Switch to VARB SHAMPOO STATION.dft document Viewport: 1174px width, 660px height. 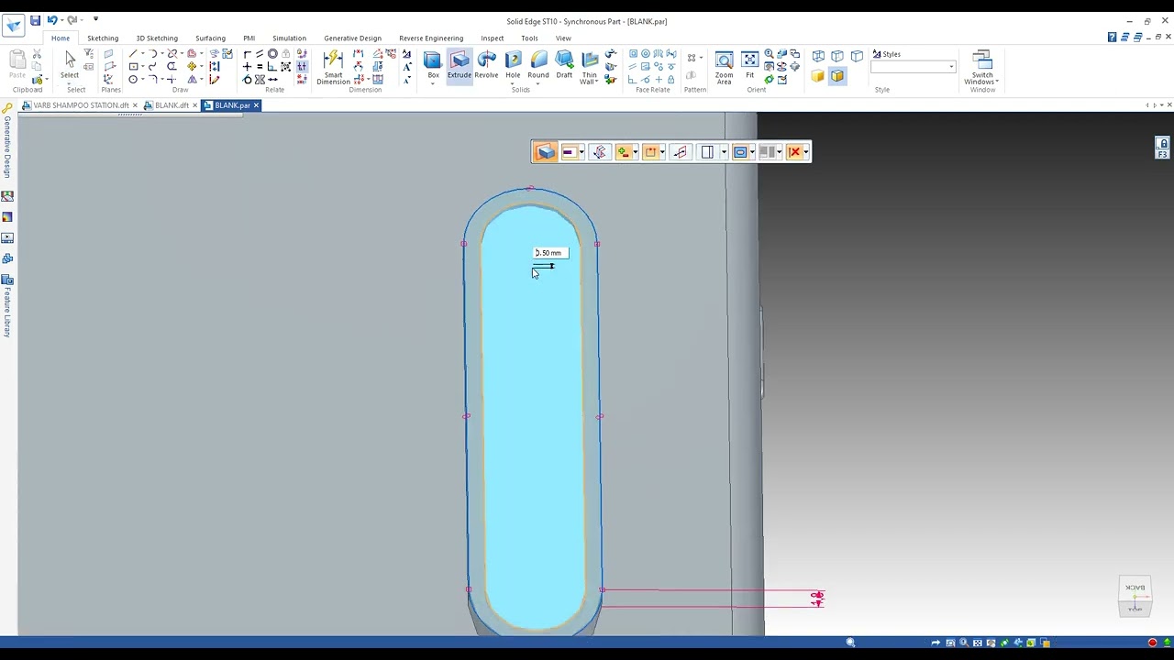coord(81,105)
